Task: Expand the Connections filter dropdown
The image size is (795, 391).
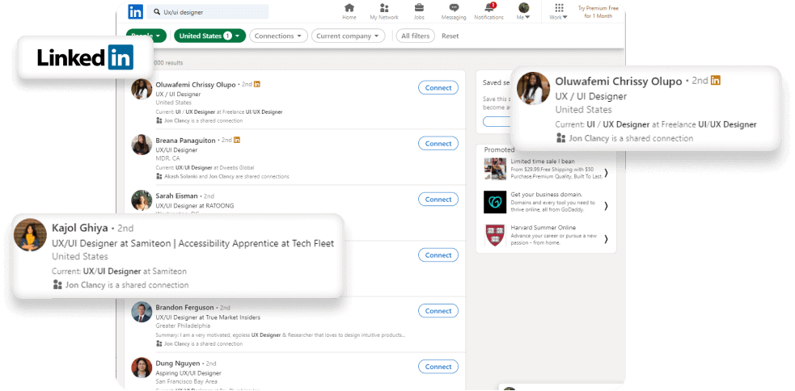Action: (278, 36)
